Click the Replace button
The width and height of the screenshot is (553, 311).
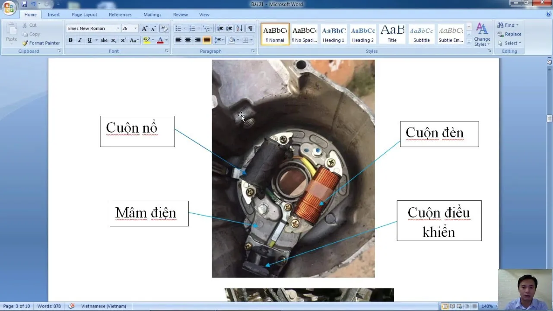(509, 34)
